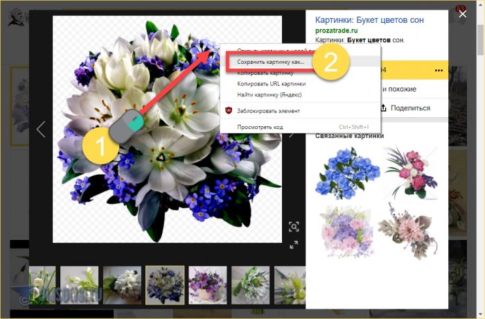This screenshot has width=485, height=319.
Task: Open the blue flowers wreath related image
Action: pos(343,171)
